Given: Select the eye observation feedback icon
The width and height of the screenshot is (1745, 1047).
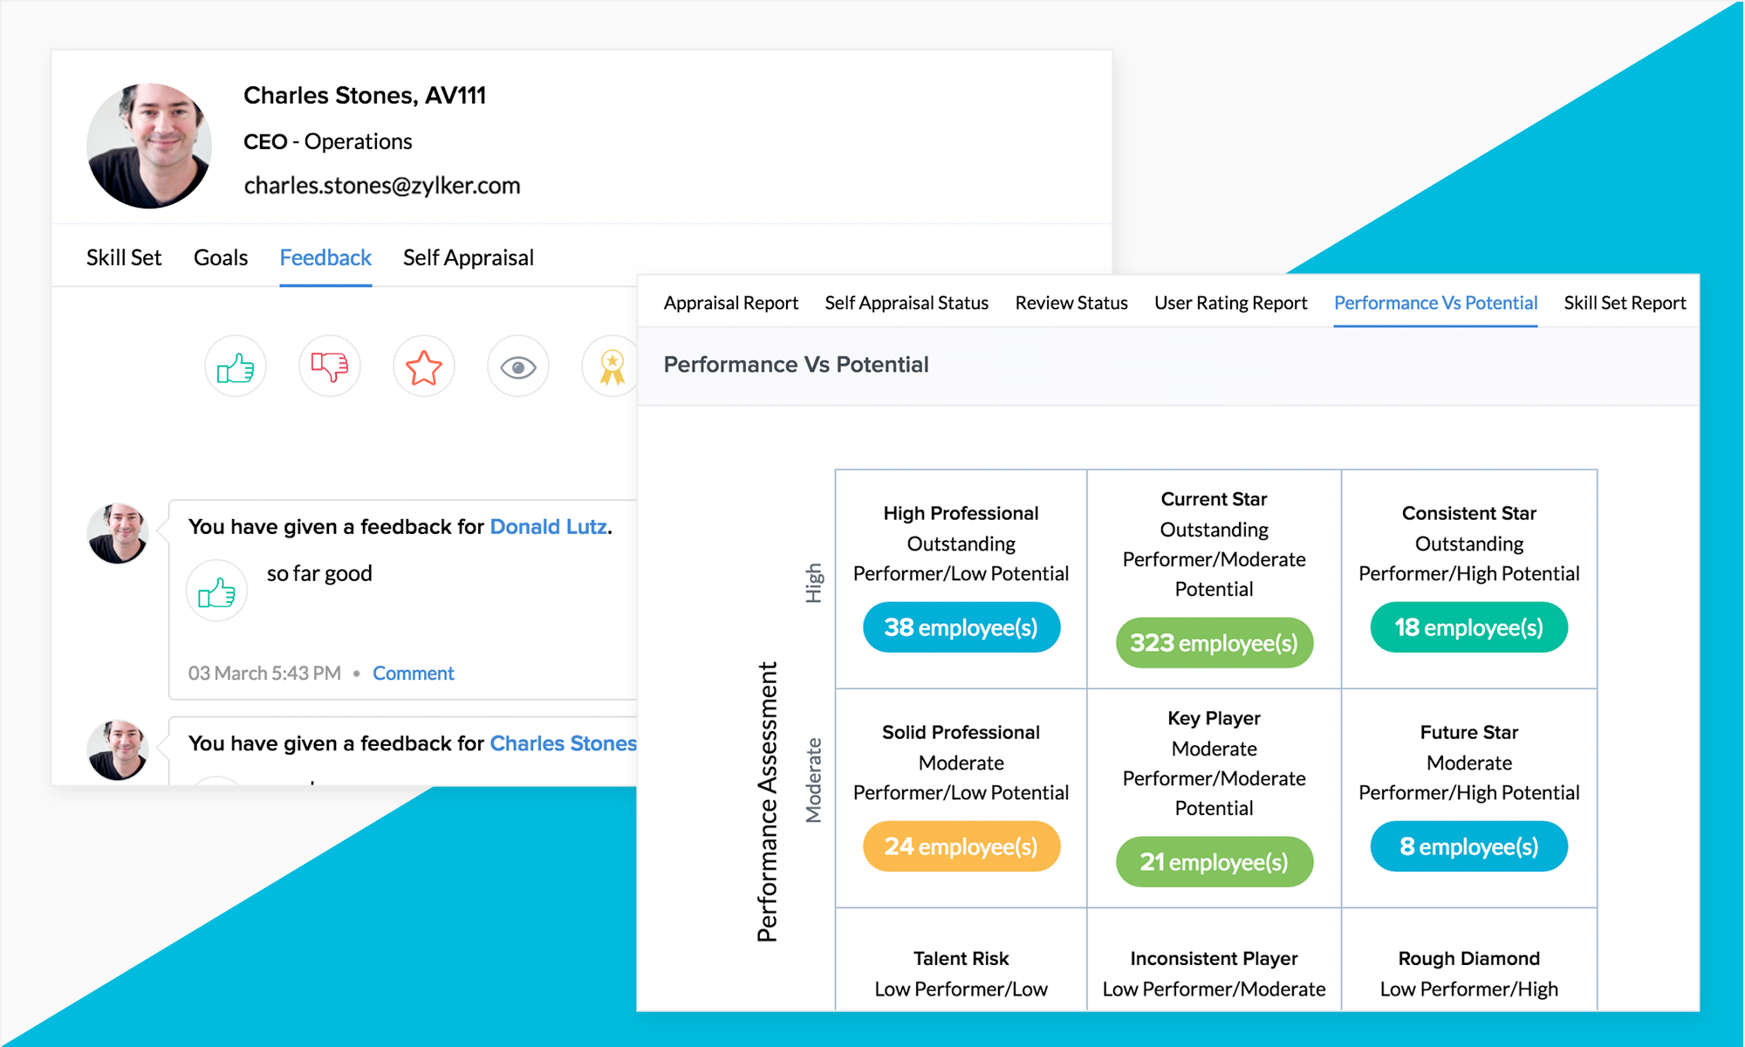Looking at the screenshot, I should pyautogui.click(x=517, y=366).
